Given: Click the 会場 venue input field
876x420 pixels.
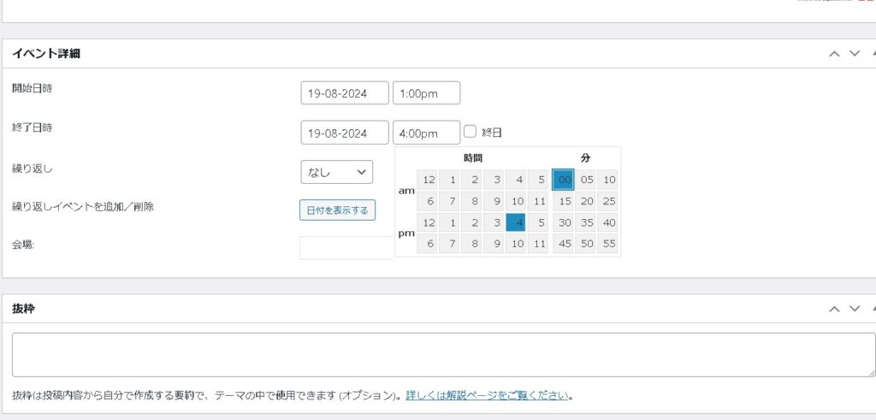Looking at the screenshot, I should [x=346, y=247].
